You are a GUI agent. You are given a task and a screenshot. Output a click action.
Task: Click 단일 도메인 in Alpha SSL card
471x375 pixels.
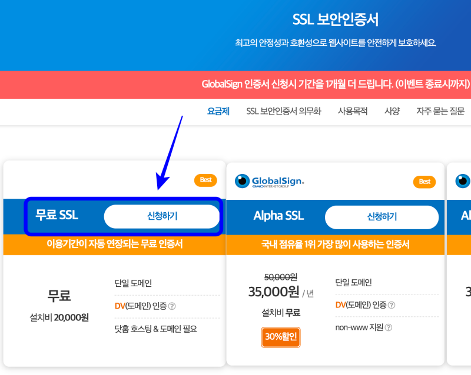click(354, 282)
